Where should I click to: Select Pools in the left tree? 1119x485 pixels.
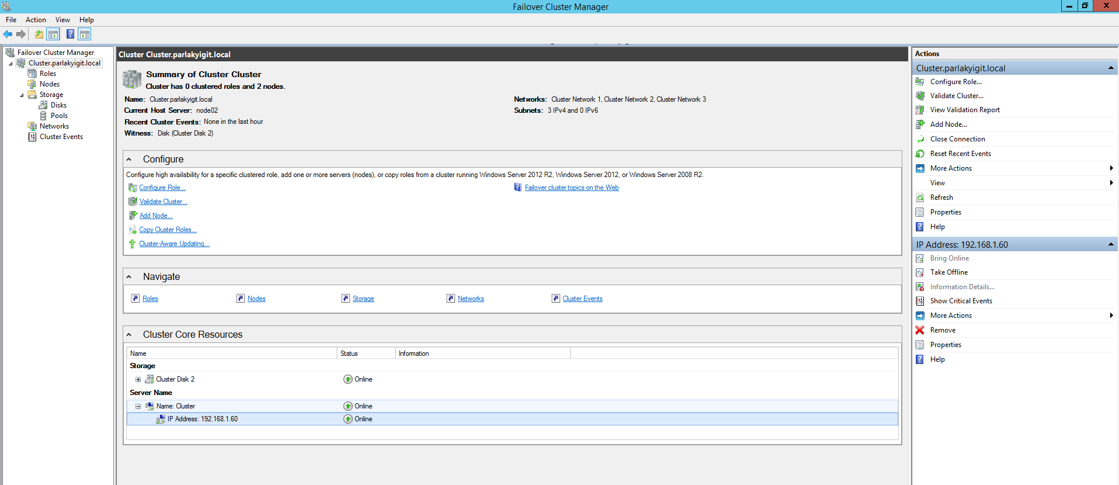point(59,116)
